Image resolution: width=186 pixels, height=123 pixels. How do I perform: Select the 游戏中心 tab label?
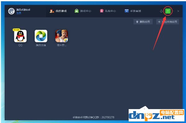(x=86, y=11)
